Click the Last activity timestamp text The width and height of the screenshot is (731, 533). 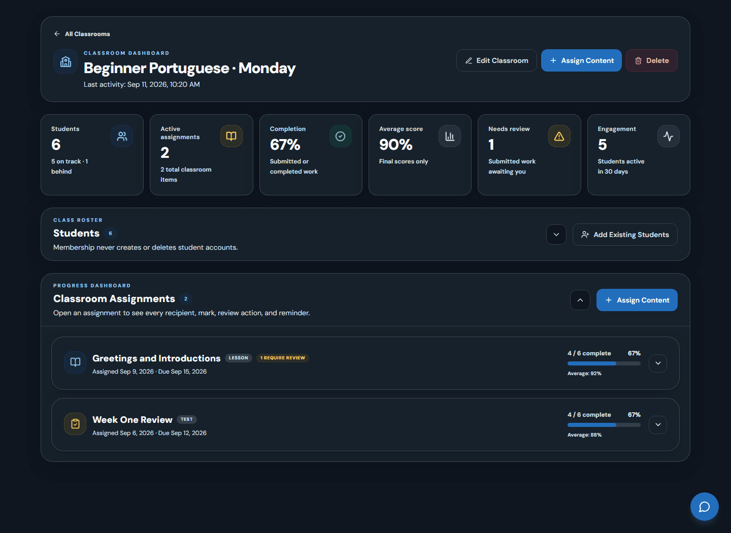142,84
